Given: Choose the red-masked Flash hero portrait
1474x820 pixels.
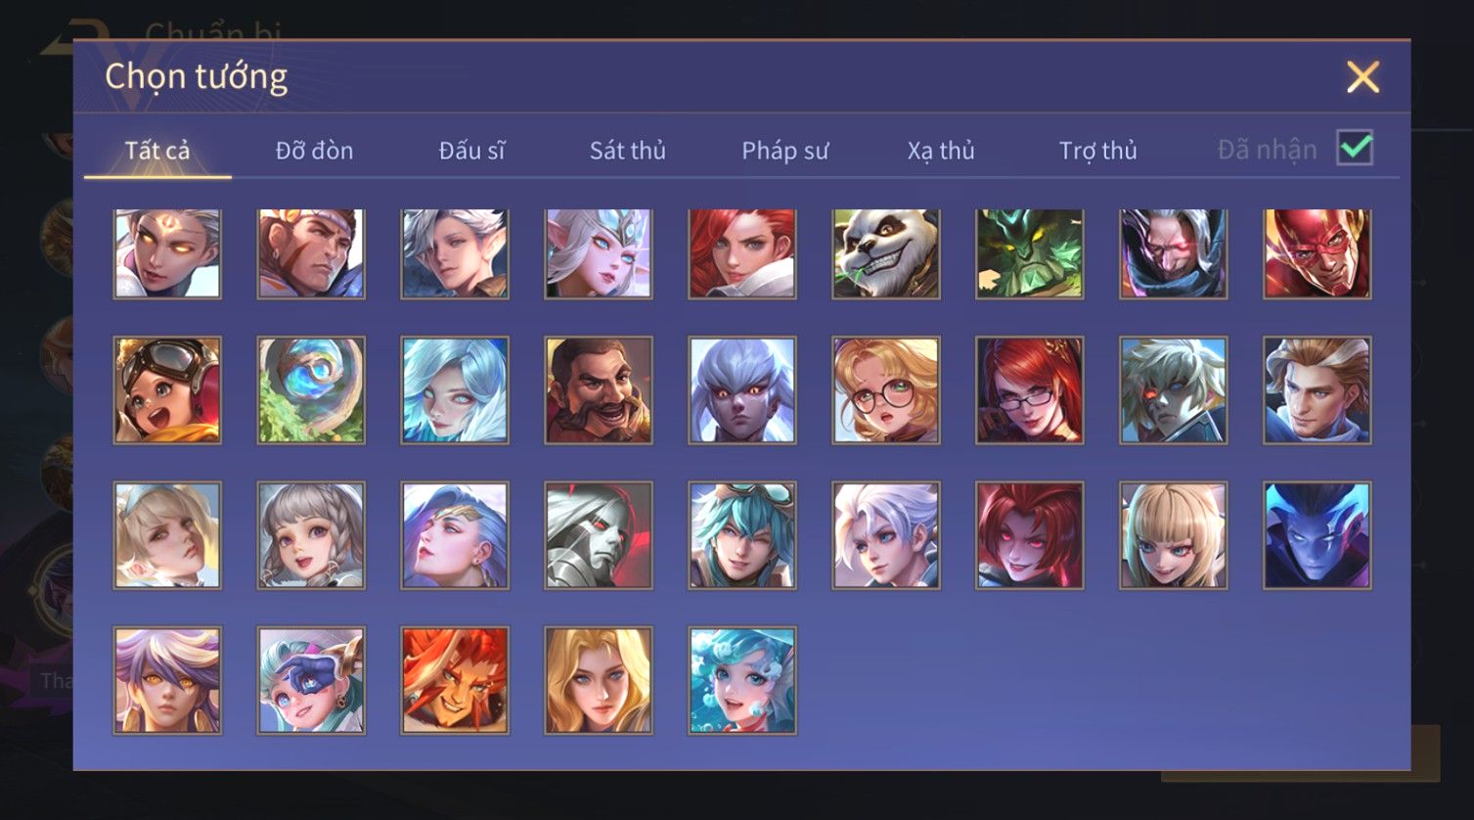Looking at the screenshot, I should click(x=1317, y=253).
